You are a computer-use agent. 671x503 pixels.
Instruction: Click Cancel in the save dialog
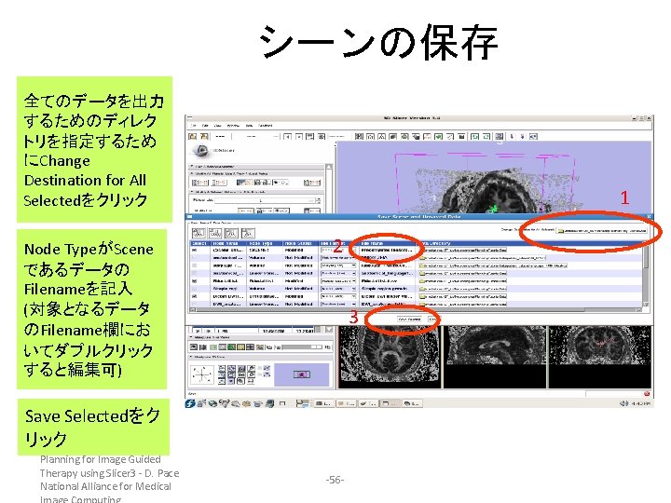pos(433,319)
